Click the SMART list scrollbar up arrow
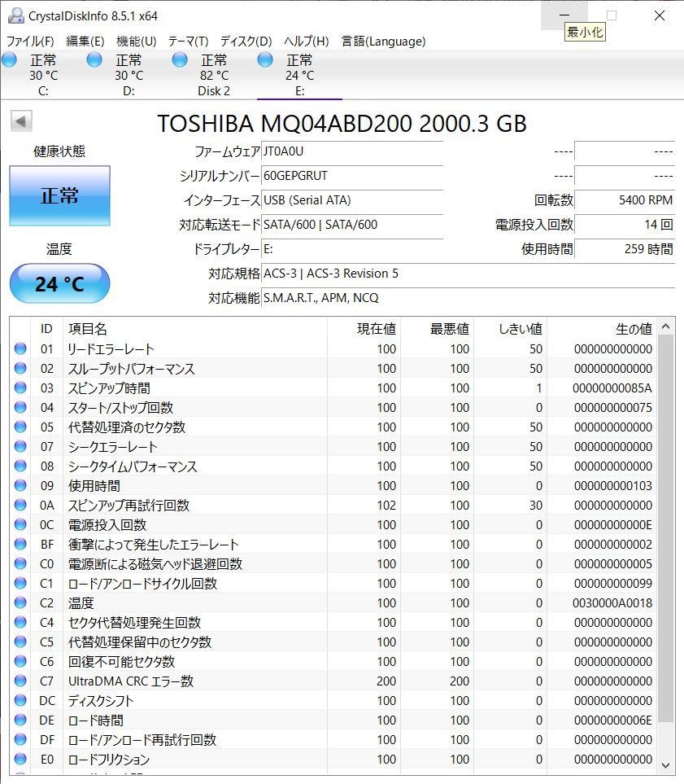Viewport: 684px width, 784px height. 665,327
